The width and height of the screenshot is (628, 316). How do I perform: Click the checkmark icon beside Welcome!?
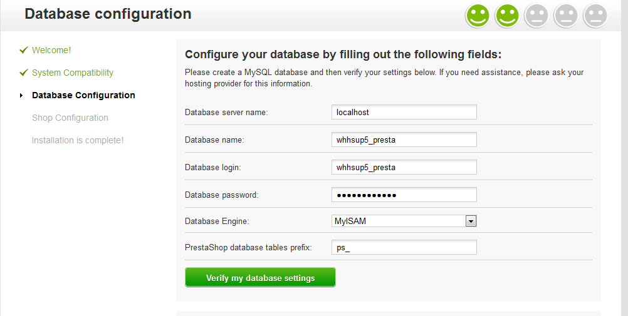coord(24,50)
